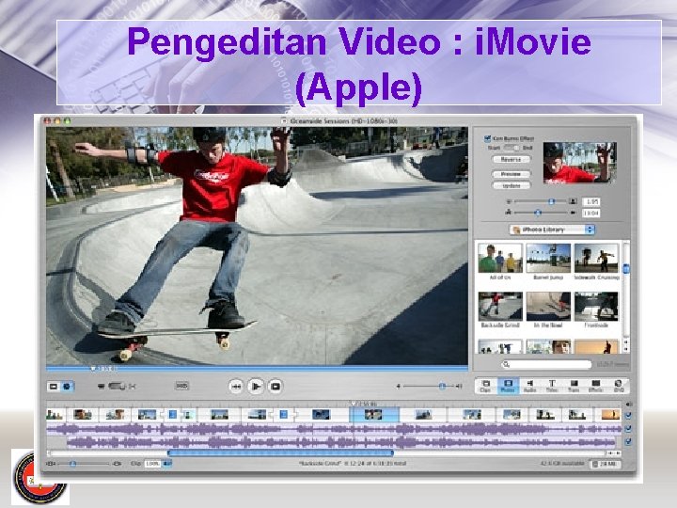Play the movie
The height and width of the screenshot is (508, 677).
click(x=256, y=386)
